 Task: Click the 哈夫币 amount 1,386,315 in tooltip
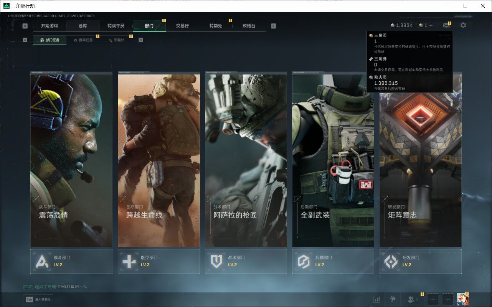point(386,83)
